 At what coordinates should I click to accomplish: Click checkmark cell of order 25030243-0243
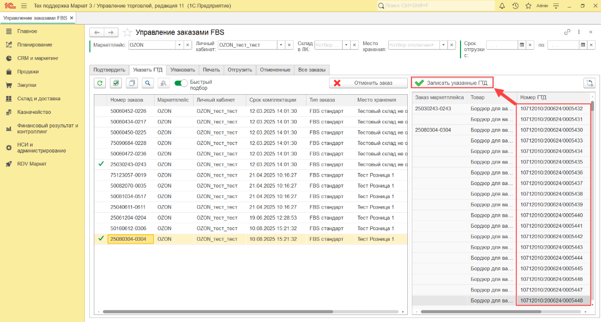(x=101, y=164)
